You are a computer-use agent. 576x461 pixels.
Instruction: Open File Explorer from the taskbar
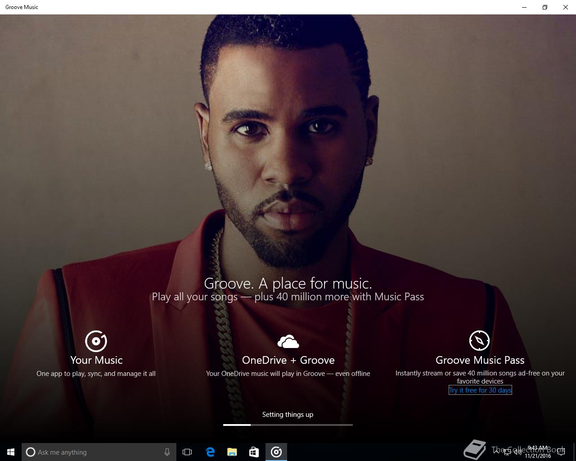point(232,452)
